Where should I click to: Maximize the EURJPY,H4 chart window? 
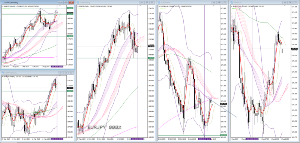(220, 3)
